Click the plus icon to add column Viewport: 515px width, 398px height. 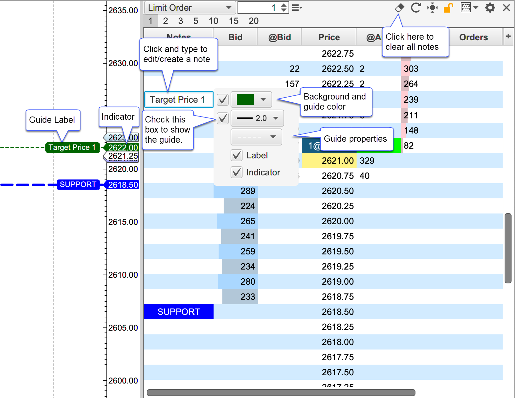[x=508, y=37]
